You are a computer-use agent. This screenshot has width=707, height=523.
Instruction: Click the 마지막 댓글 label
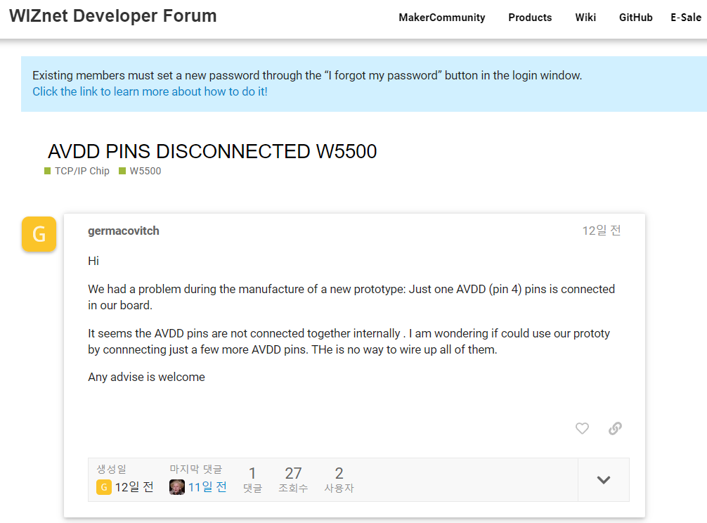pos(195,470)
